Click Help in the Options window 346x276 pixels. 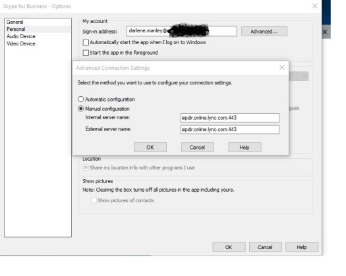pos(302,247)
